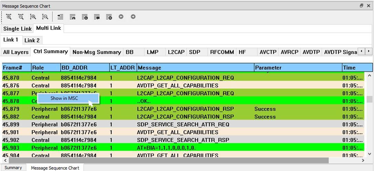Viewport: 374px width, 171px height.
Task: Click the LT_ADDR column header
Action: pyautogui.click(x=123, y=68)
